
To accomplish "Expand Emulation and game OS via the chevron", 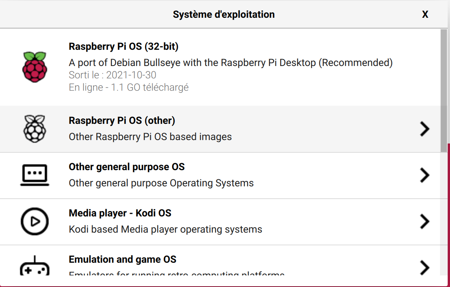I will coord(425,267).
